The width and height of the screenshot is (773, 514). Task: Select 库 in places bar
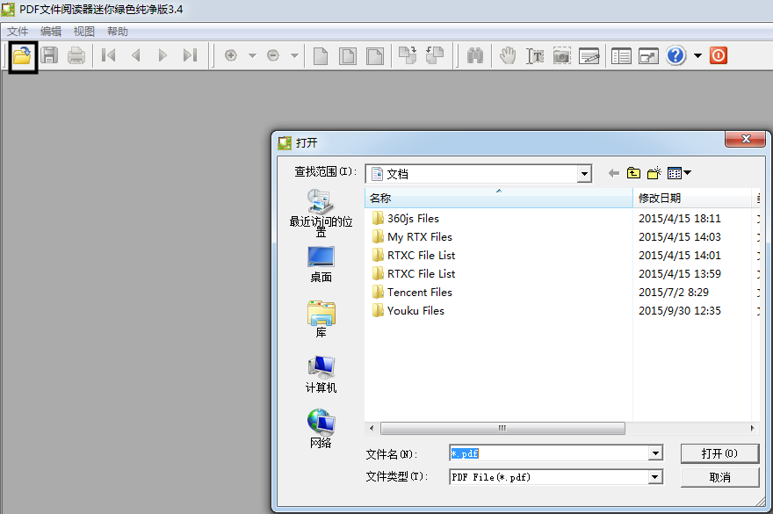321,319
